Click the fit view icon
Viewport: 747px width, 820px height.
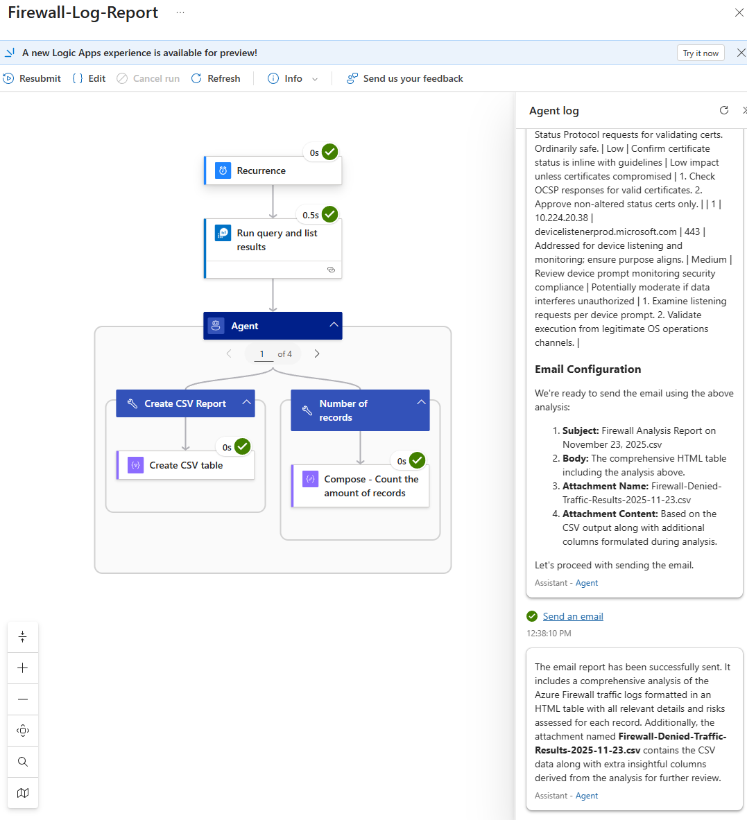pos(23,731)
